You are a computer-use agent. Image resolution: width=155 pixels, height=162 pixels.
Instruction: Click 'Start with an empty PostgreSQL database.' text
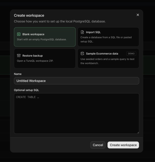(x=42, y=40)
